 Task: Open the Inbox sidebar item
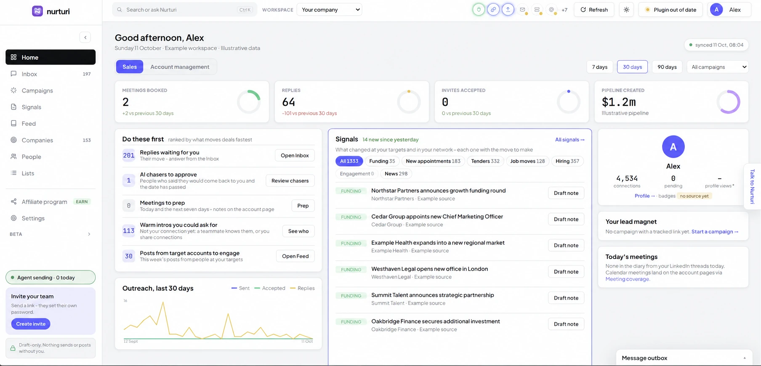[x=51, y=74]
